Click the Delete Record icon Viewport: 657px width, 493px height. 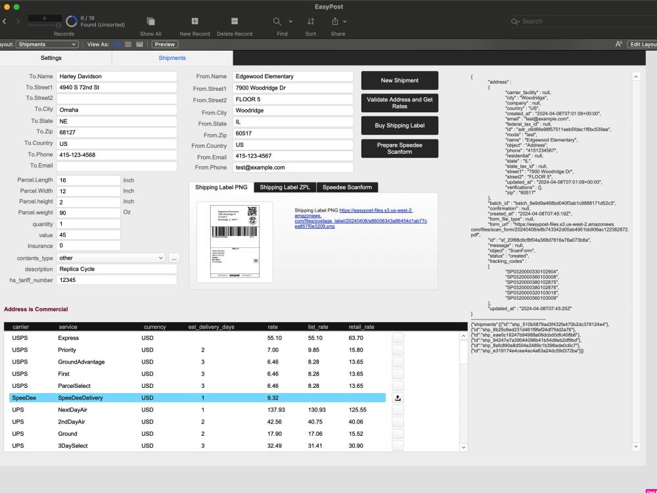[x=234, y=21]
